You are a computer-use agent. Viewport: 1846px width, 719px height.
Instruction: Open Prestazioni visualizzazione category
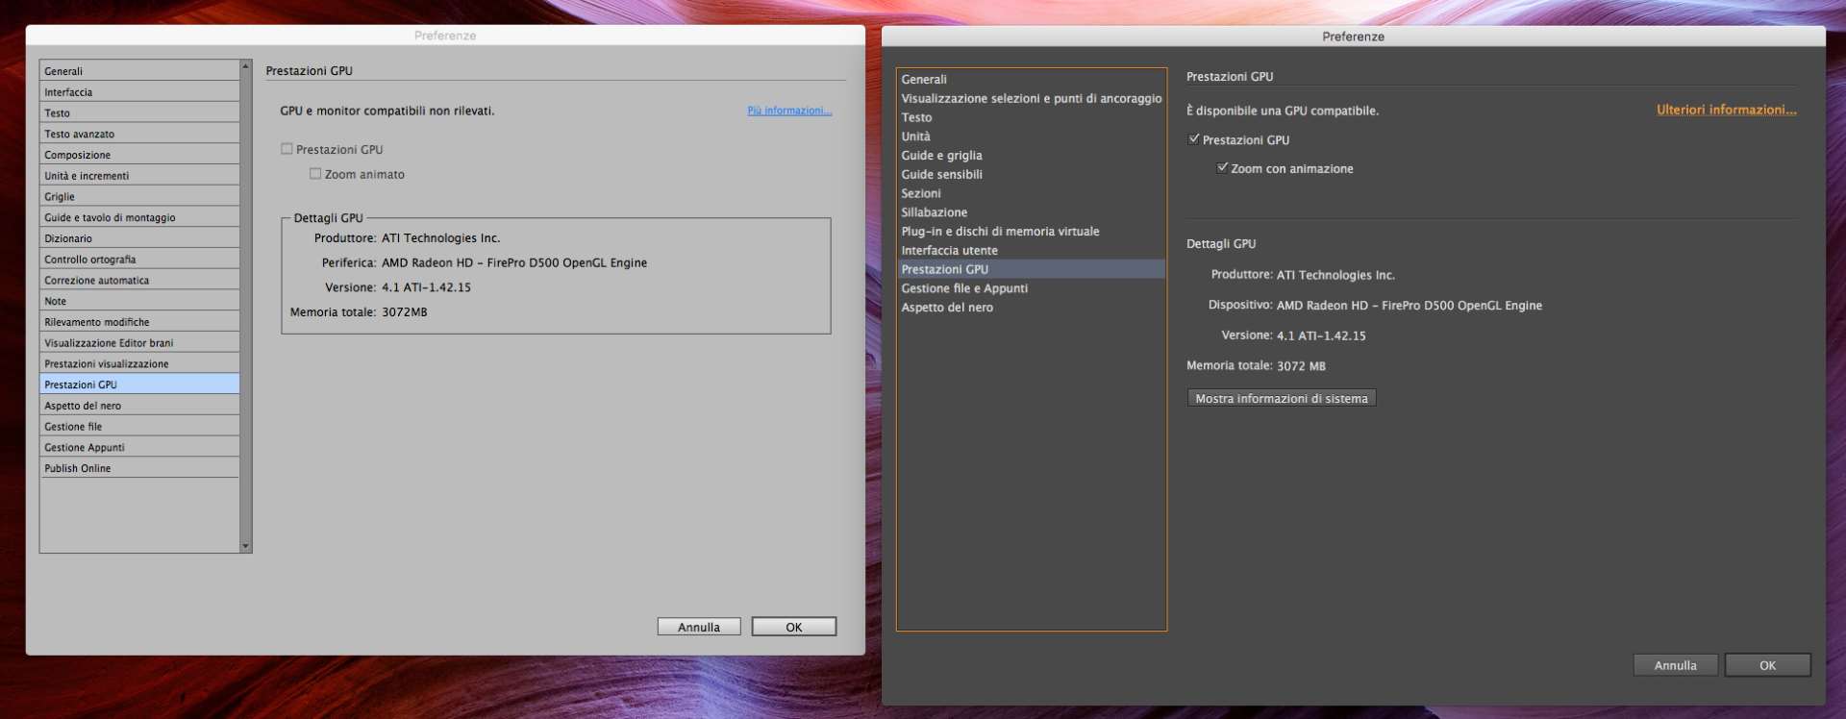(139, 364)
